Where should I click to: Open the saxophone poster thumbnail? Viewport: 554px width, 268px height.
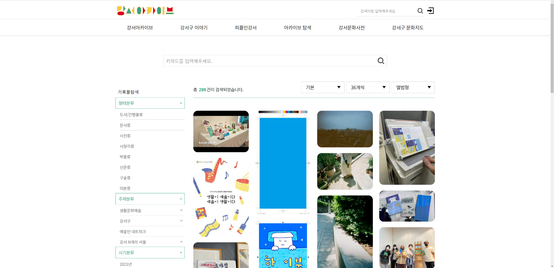point(221,197)
